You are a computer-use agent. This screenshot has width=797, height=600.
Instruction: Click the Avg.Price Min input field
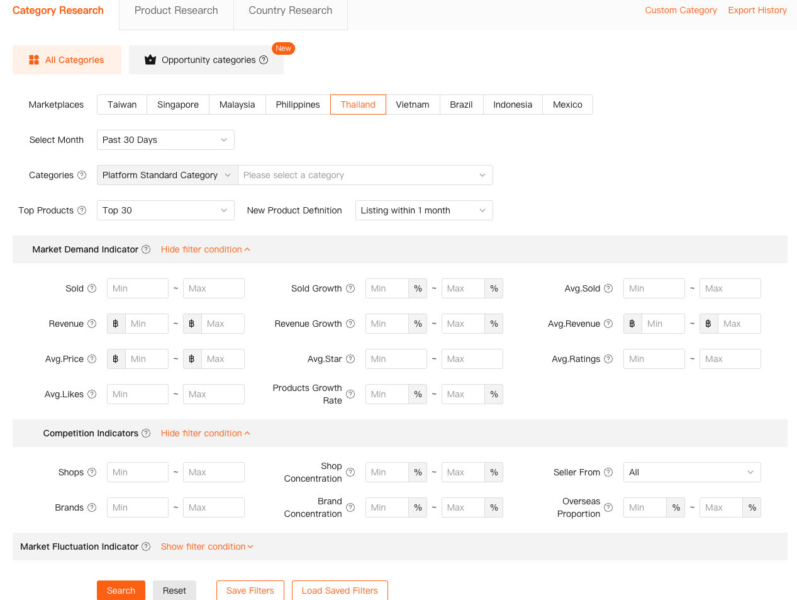click(x=147, y=359)
